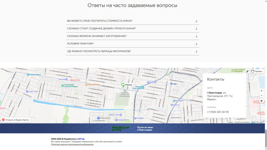Viewport: 267px width, 150px height.
Task: Expand the design project cost question
Action: (x=132, y=28)
